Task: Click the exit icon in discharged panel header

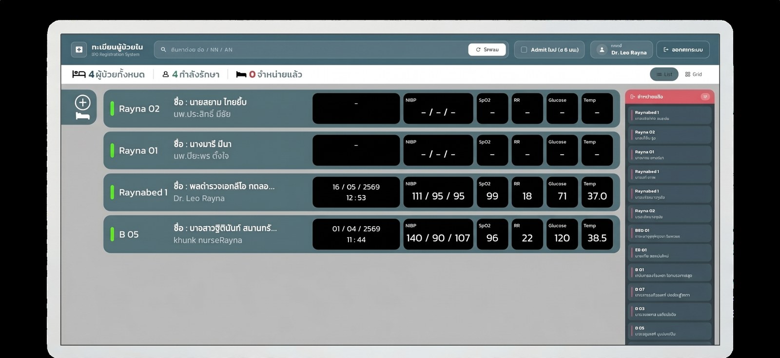Action: (x=633, y=97)
